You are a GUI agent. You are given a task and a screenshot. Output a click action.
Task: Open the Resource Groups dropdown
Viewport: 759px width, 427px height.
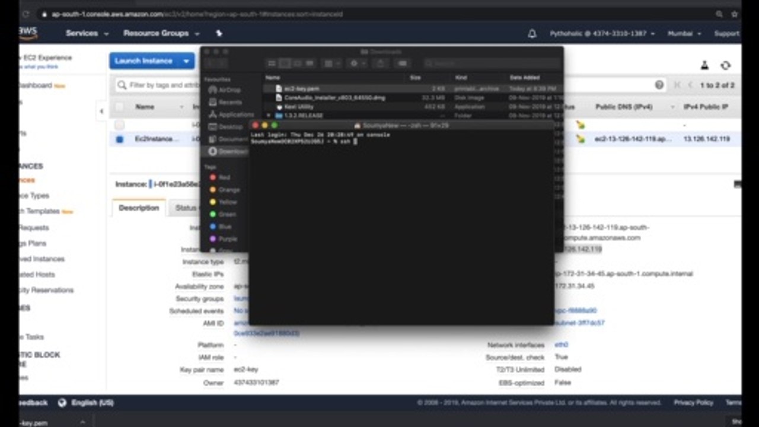pos(161,34)
